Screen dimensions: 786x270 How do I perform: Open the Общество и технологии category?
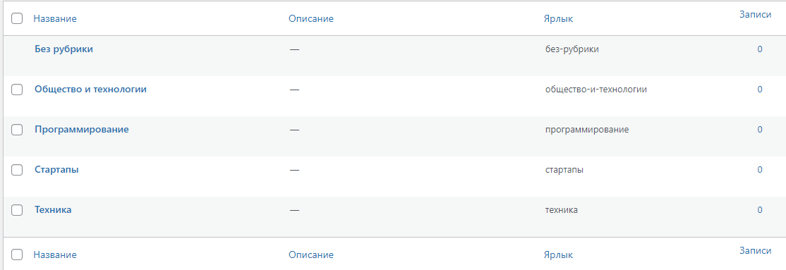(90, 89)
